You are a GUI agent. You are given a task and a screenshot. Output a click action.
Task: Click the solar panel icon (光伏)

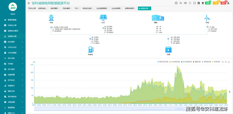[103, 17]
